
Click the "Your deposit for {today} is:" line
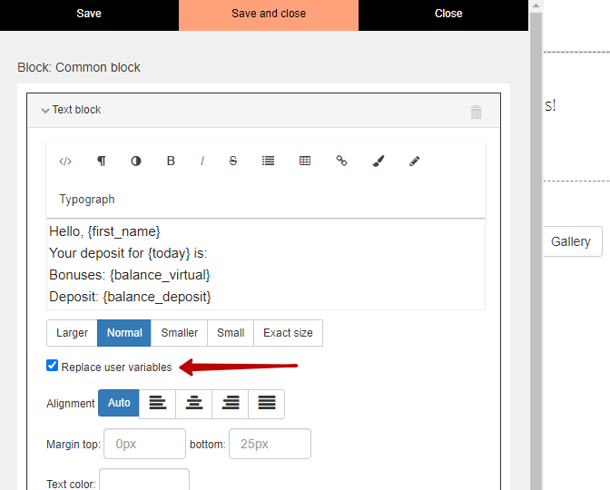(x=128, y=253)
